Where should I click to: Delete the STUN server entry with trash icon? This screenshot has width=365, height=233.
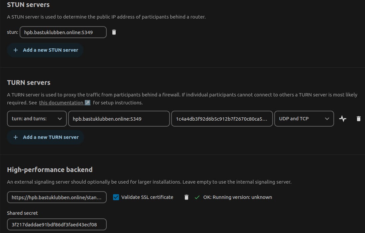114,32
